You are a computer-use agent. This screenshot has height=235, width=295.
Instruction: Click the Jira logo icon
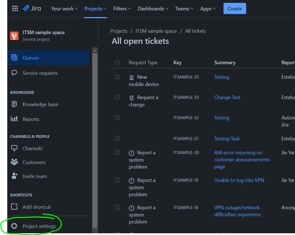[x=26, y=9]
